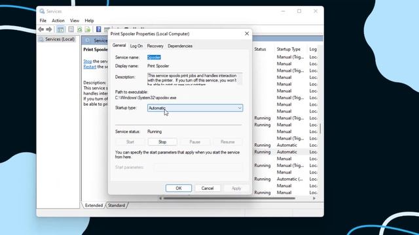
Task: Click the green Refresh toolbar icon
Action: [x=80, y=29]
